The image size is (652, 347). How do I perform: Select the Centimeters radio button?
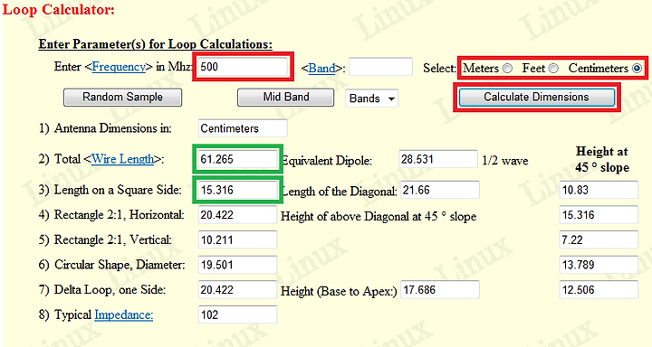637,69
